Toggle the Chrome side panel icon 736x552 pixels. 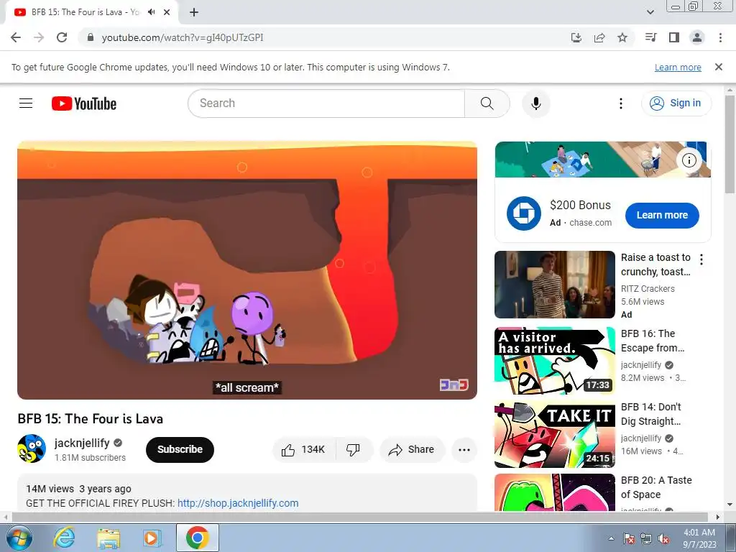click(x=674, y=37)
